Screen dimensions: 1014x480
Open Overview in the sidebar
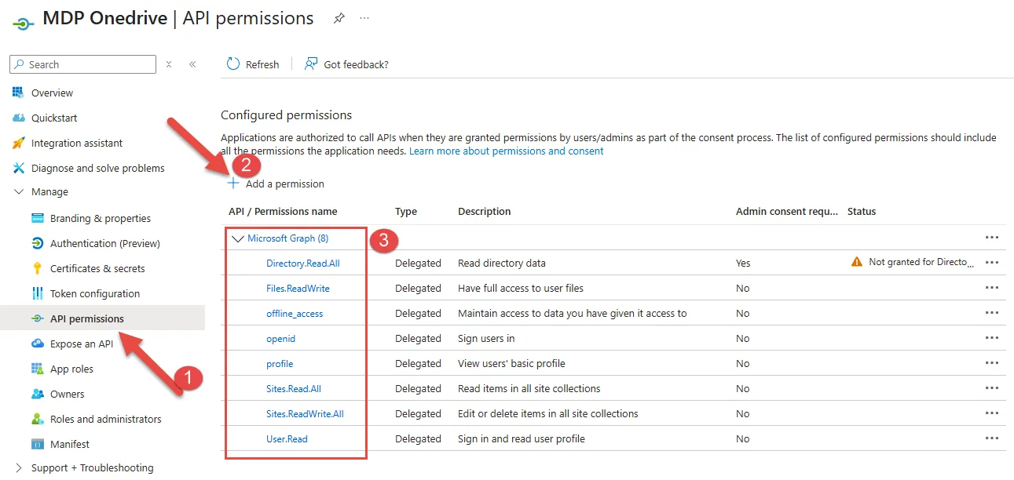tap(52, 93)
